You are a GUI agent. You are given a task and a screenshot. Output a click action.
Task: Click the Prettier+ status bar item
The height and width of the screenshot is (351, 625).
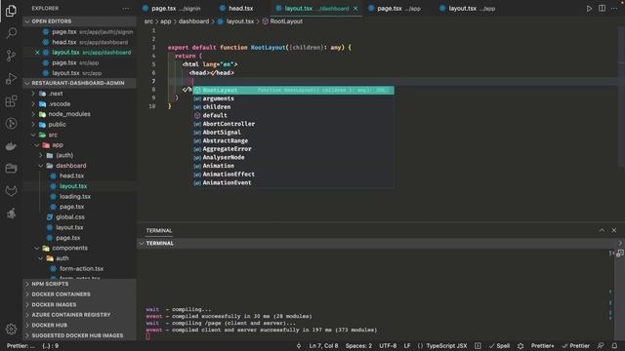[x=542, y=346]
